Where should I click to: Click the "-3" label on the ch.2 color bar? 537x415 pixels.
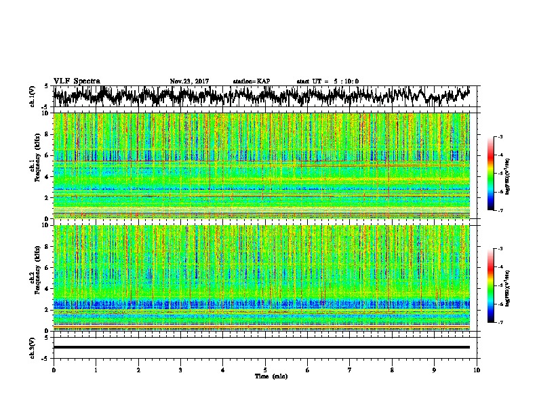(x=500, y=249)
